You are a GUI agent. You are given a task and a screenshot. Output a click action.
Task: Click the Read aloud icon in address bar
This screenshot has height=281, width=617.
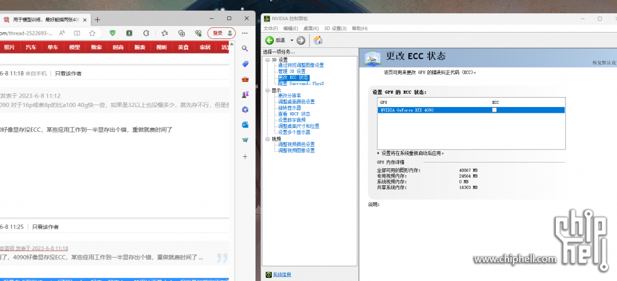pos(62,33)
